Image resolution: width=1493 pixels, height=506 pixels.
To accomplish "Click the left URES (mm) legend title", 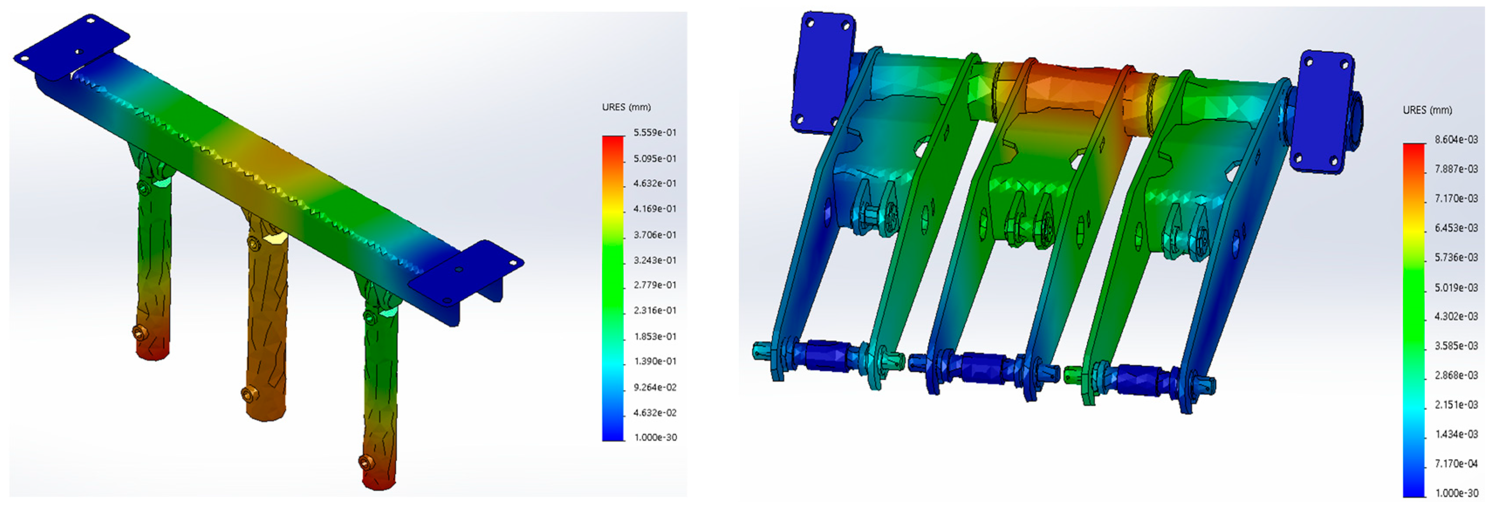I will [626, 107].
